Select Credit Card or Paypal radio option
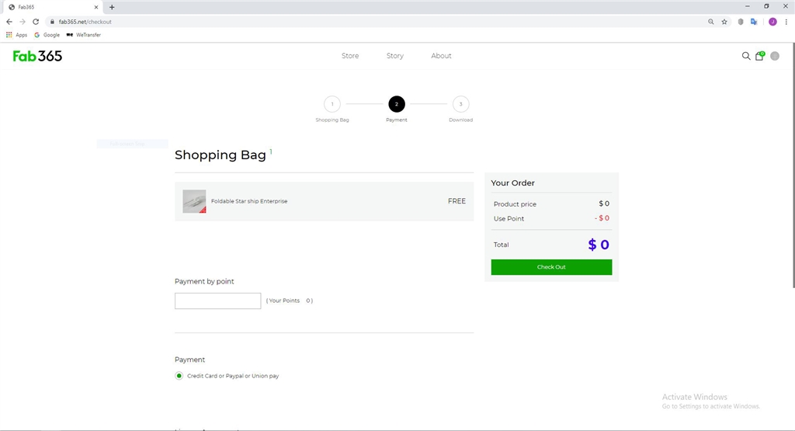The width and height of the screenshot is (795, 431). coord(179,376)
